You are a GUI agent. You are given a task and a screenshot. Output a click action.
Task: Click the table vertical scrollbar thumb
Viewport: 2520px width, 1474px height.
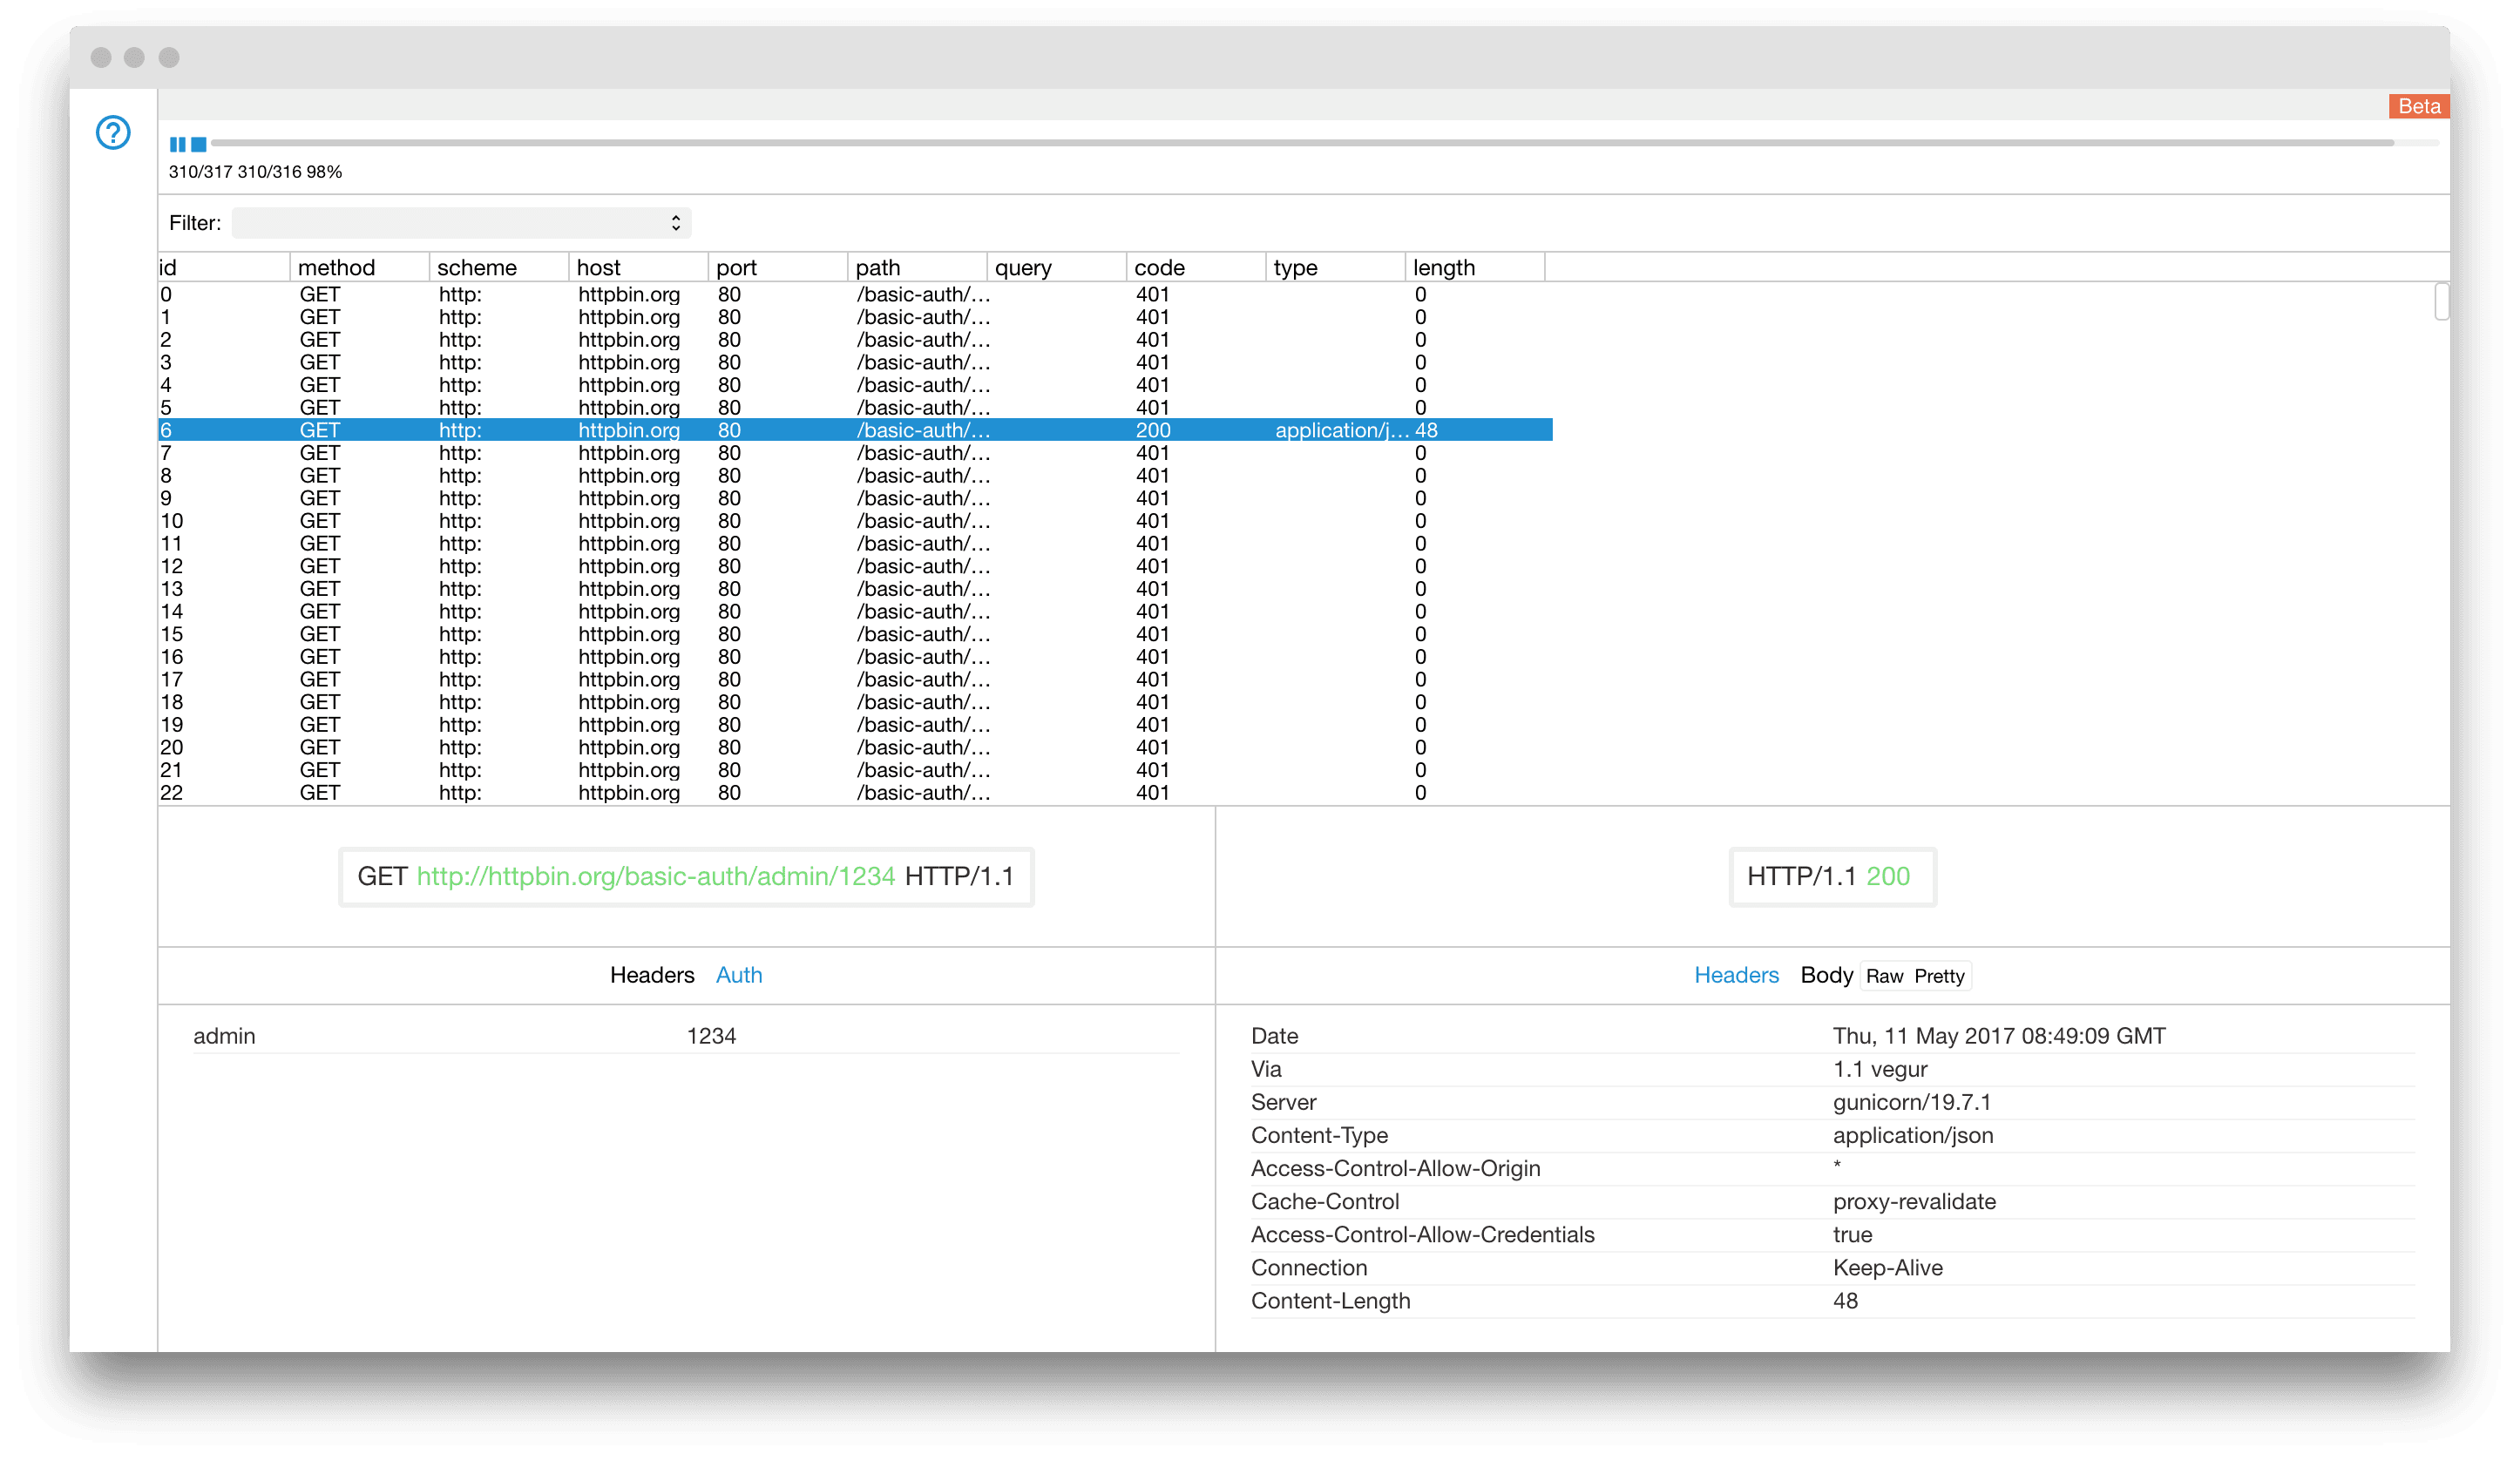click(2441, 301)
